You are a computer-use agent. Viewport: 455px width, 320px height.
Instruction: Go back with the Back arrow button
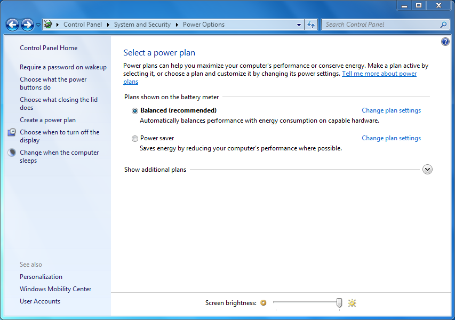[x=12, y=25]
